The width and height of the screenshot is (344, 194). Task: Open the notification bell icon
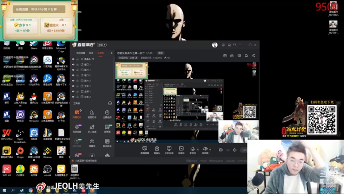point(246,56)
